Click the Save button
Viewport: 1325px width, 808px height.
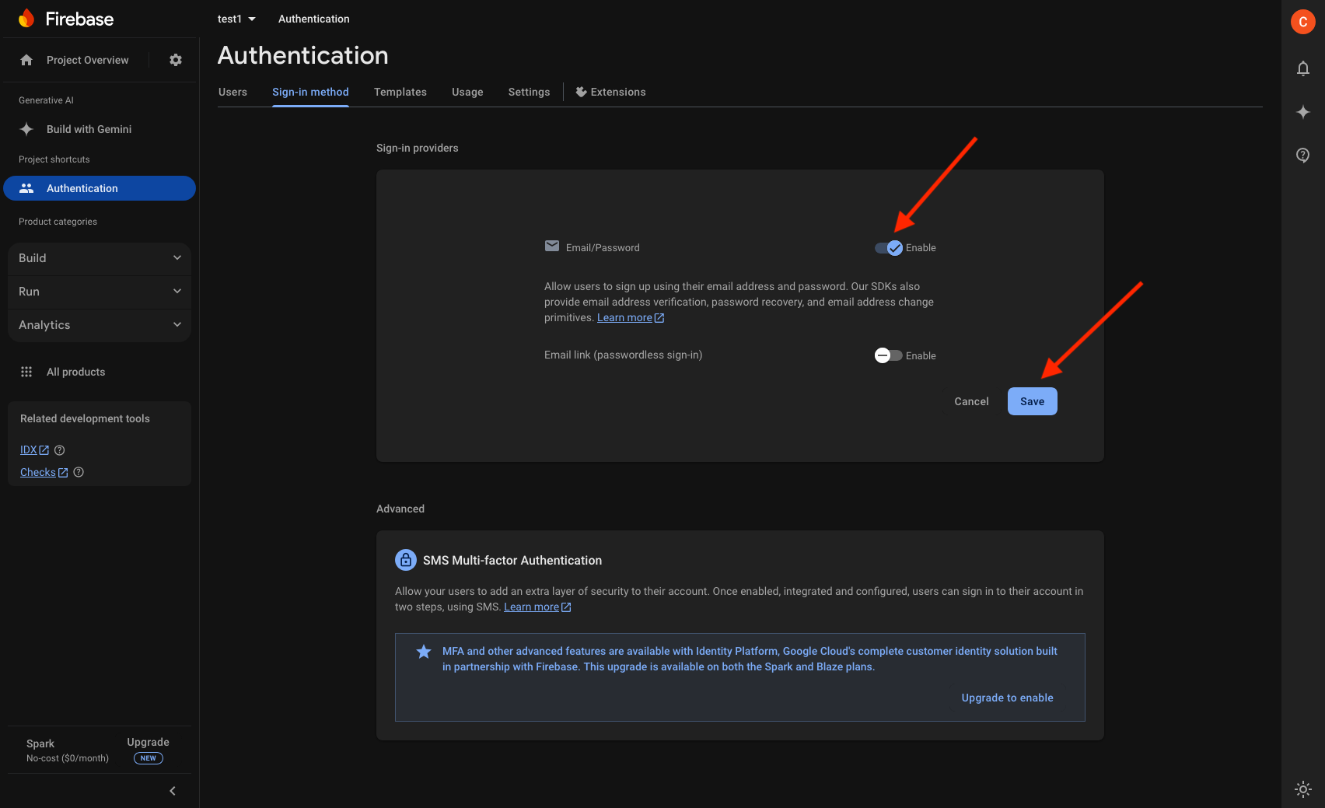coord(1032,401)
